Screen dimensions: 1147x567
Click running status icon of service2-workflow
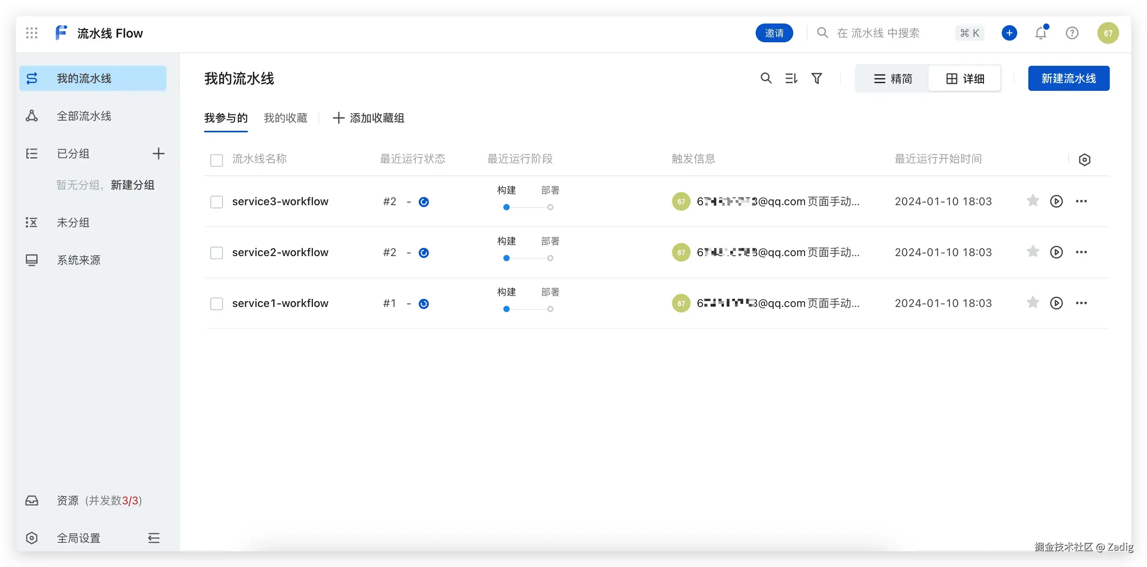pyautogui.click(x=423, y=253)
